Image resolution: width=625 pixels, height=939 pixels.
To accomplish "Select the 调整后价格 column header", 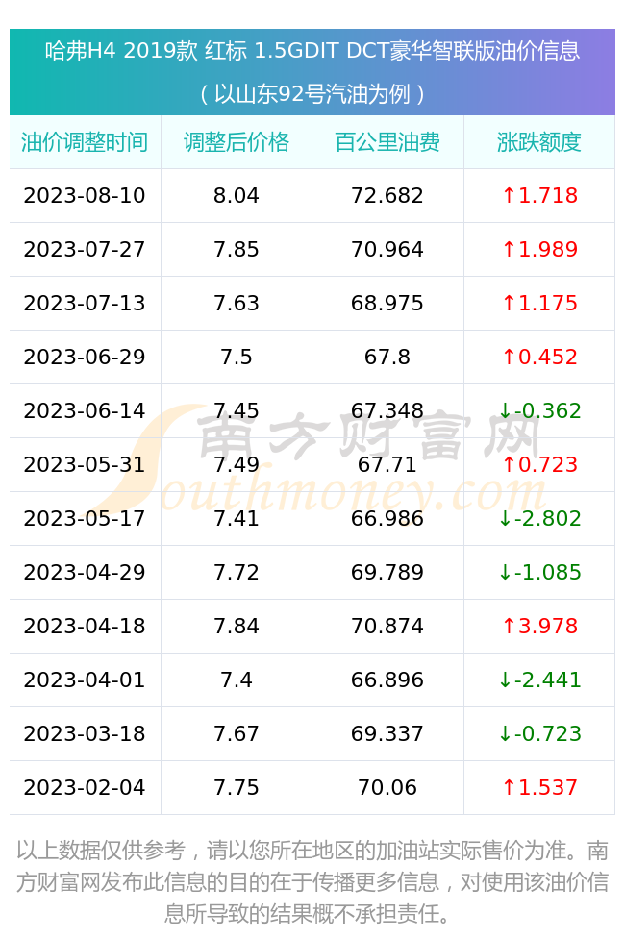I will point(237,142).
